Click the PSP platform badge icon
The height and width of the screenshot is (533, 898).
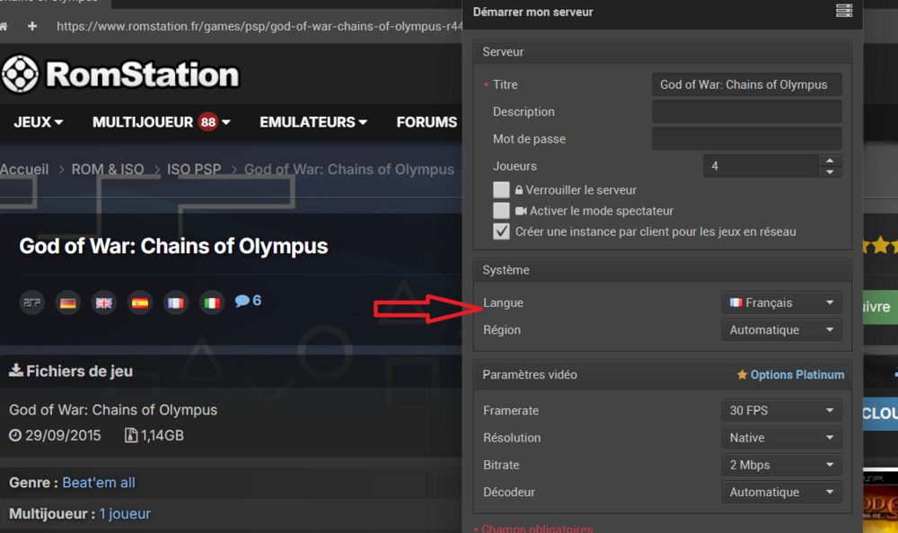pyautogui.click(x=32, y=302)
